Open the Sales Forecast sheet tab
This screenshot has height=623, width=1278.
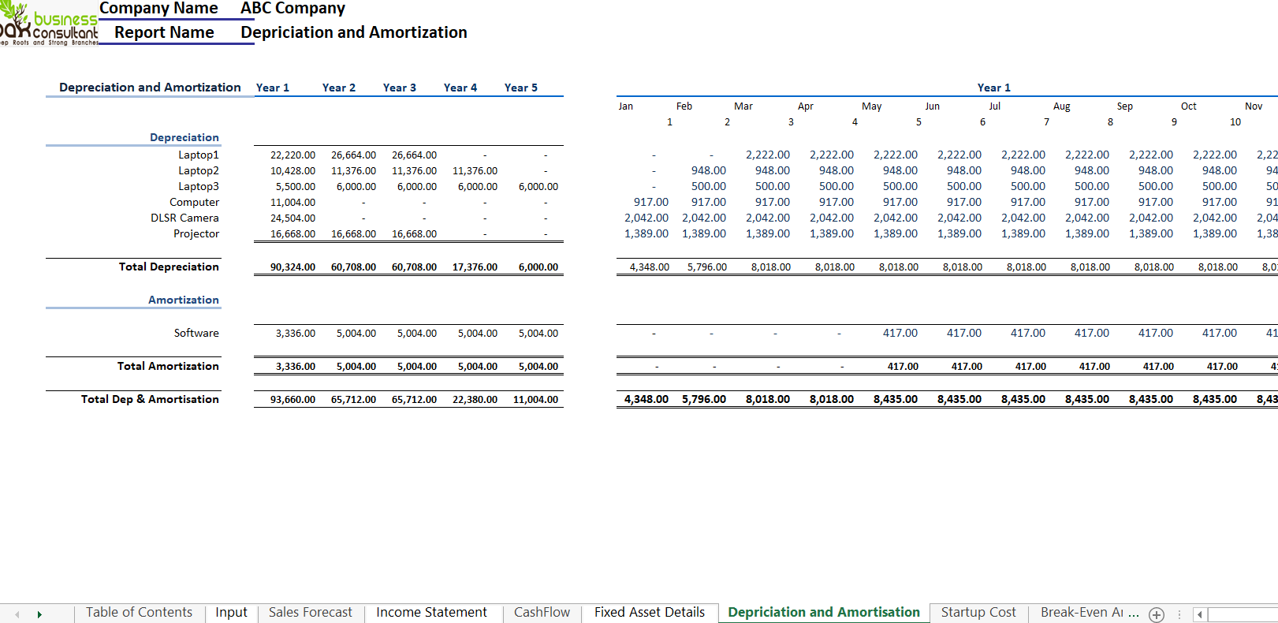311,613
